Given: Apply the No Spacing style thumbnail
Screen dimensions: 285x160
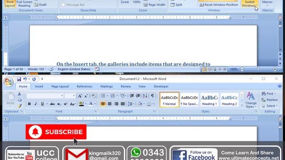Looking at the screenshot, I should click(x=189, y=100).
